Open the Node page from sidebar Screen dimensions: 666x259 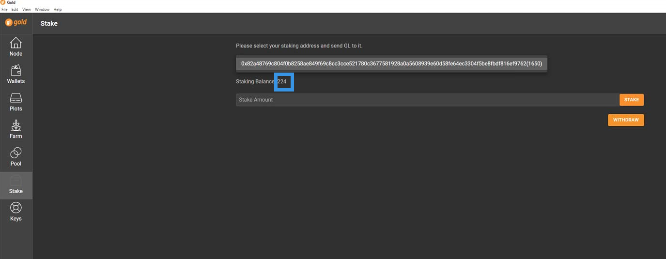coord(16,47)
